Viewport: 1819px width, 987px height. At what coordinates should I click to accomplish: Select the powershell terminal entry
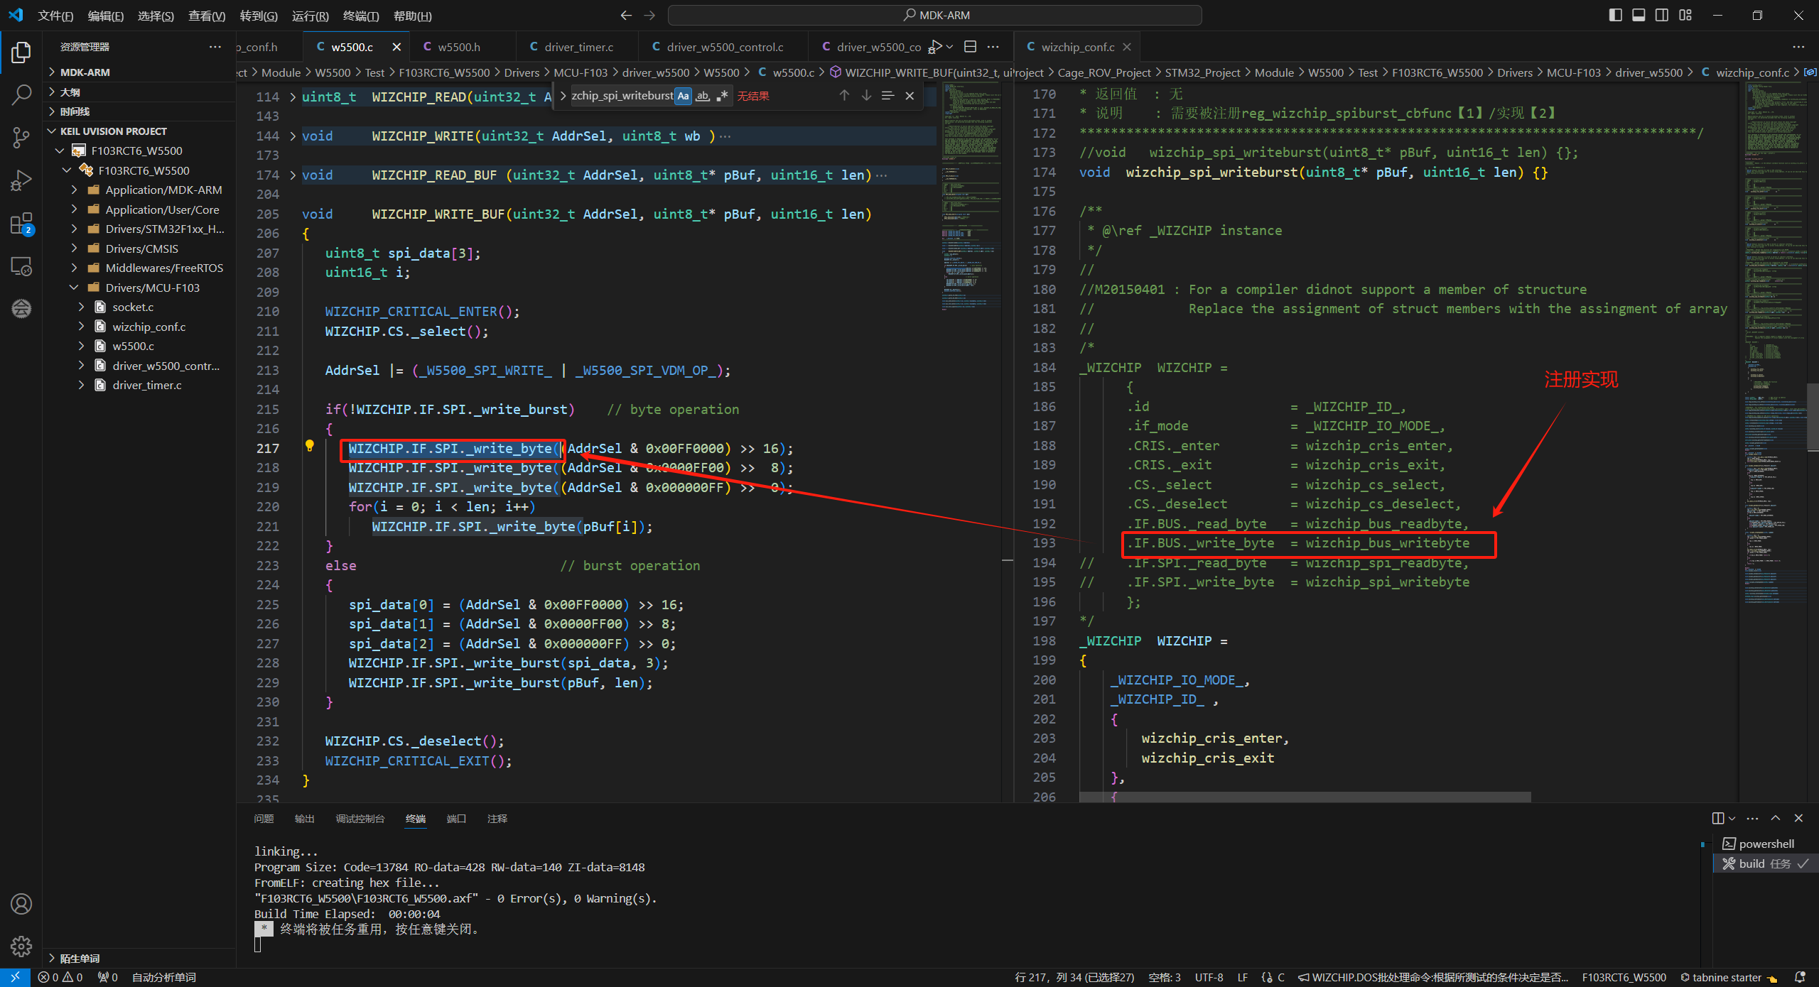tap(1766, 844)
